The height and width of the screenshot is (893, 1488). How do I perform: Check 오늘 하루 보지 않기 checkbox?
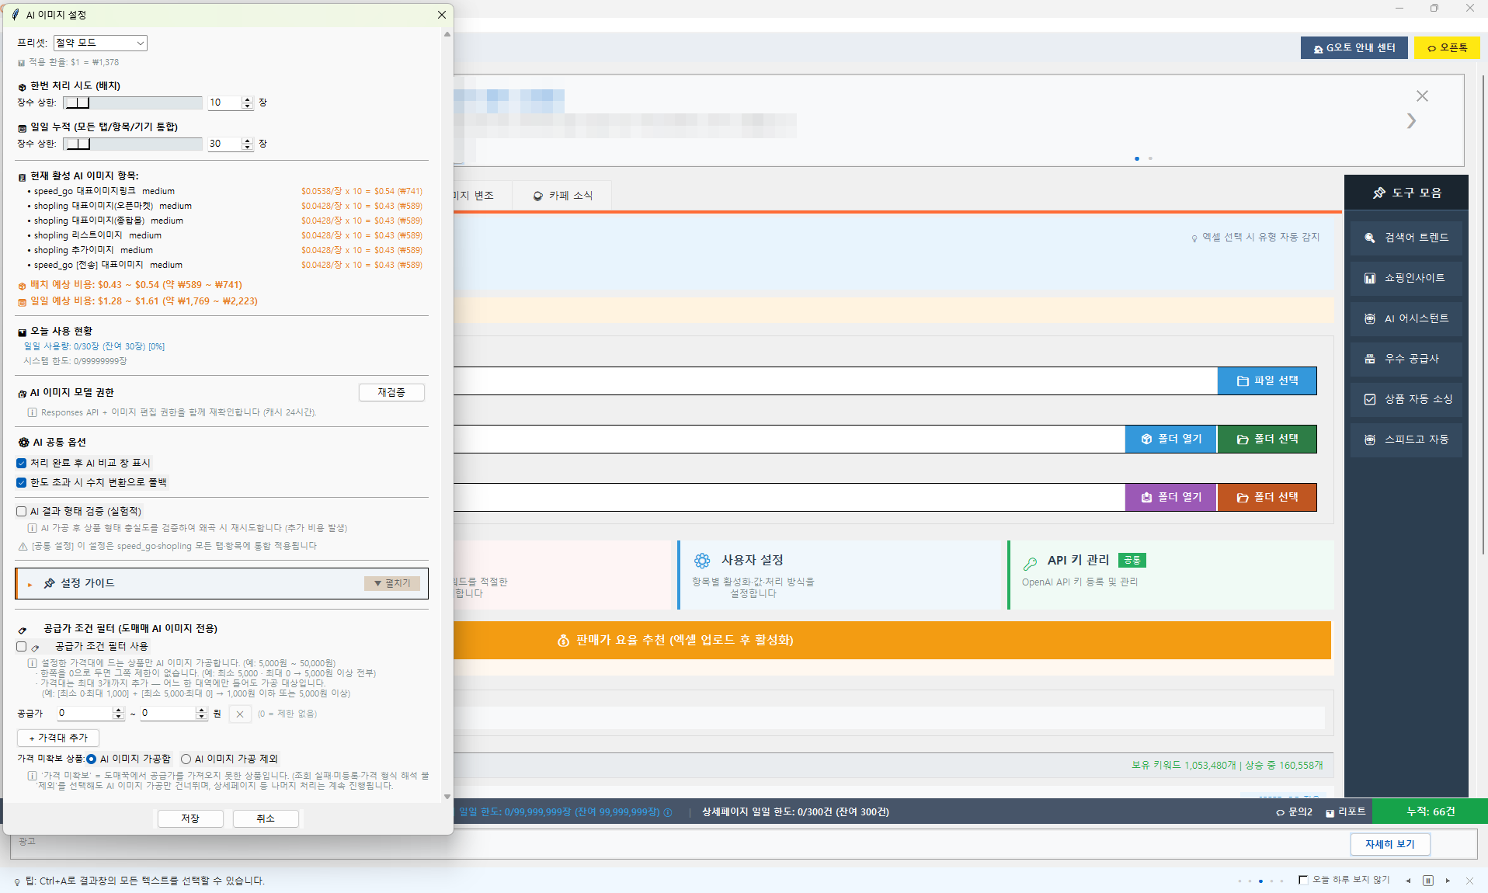coord(1303,880)
